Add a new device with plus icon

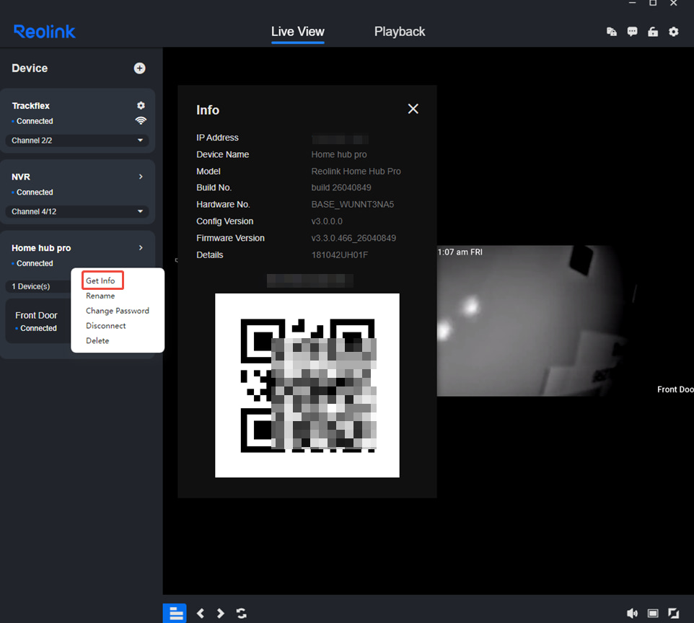pos(139,68)
